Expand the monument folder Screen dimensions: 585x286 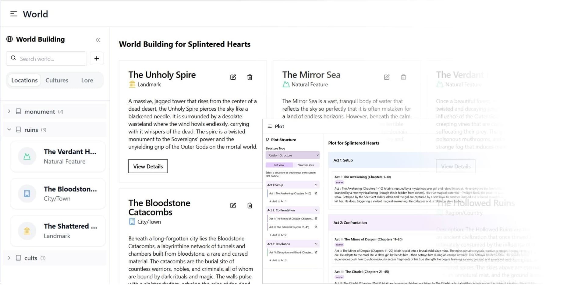(x=9, y=112)
